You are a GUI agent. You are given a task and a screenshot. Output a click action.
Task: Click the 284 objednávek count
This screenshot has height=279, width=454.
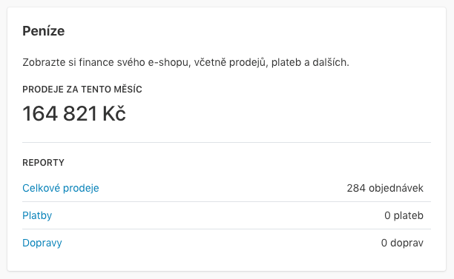(385, 188)
